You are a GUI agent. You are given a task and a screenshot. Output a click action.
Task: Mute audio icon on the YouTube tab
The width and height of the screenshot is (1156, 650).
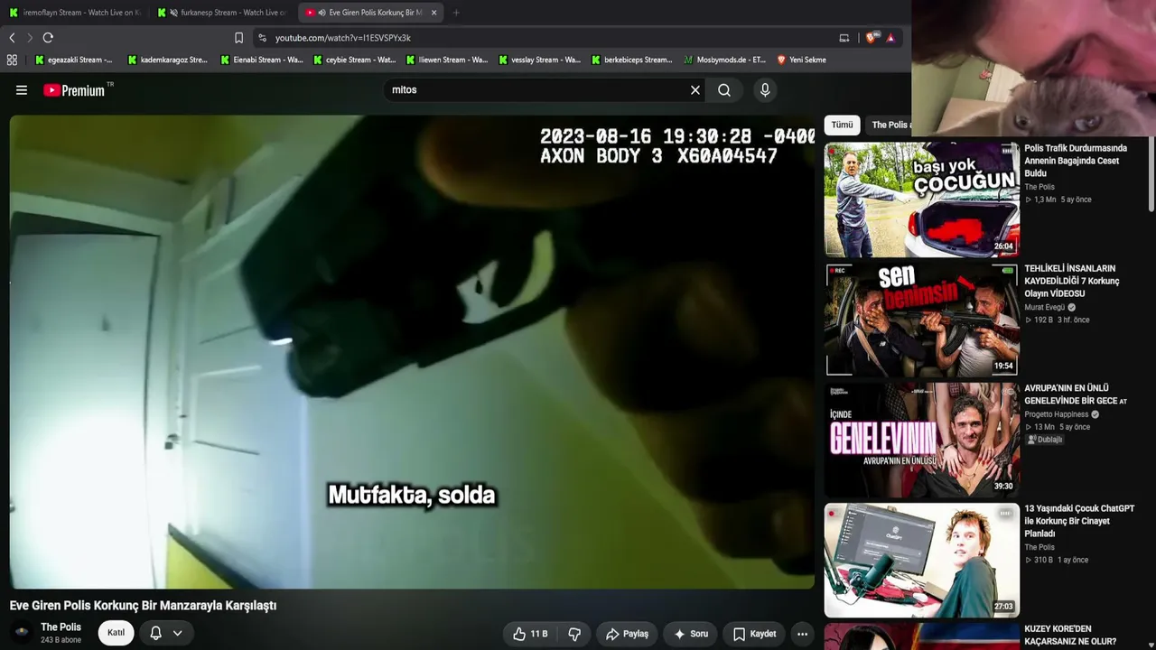tap(322, 13)
